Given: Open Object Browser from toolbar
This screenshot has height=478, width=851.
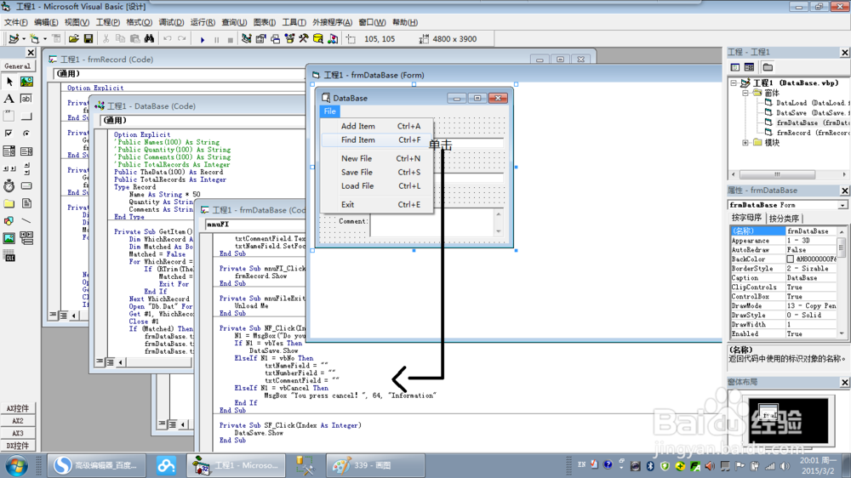Looking at the screenshot, I should tap(289, 38).
